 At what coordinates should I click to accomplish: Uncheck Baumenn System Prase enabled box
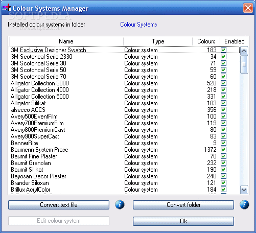click(x=223, y=150)
